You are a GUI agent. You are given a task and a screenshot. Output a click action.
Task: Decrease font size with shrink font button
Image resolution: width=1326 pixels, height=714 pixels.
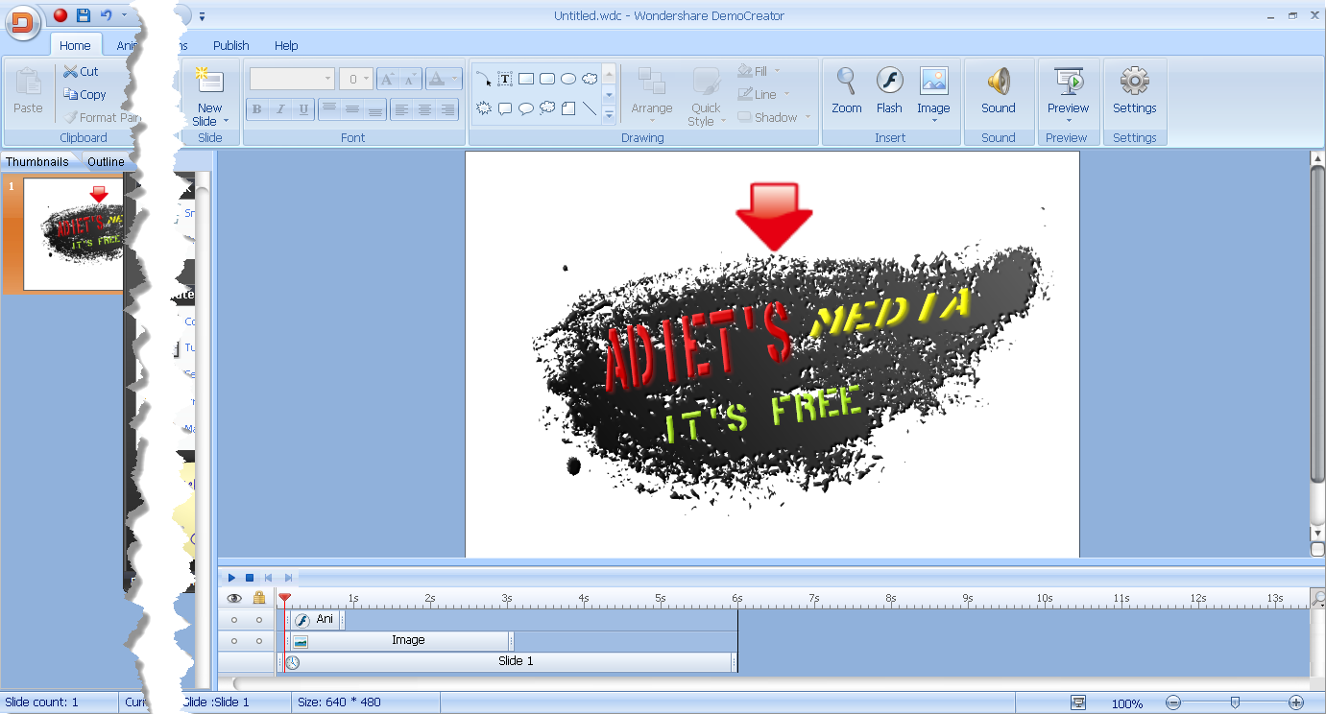(x=410, y=80)
